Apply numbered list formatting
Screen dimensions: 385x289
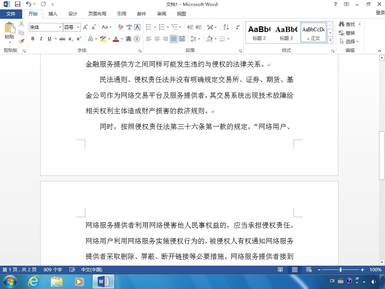[162, 27]
